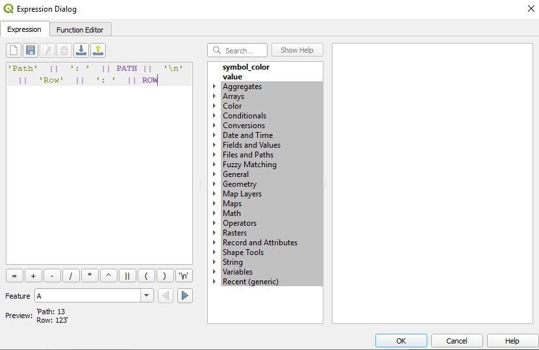The width and height of the screenshot is (539, 350).
Task: Go to the next feature with the arrow
Action: tap(185, 296)
